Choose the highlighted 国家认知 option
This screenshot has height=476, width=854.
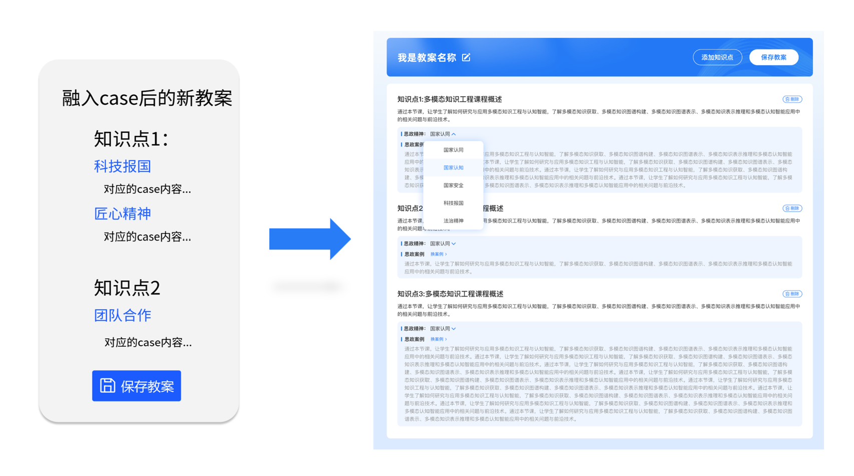tap(453, 168)
